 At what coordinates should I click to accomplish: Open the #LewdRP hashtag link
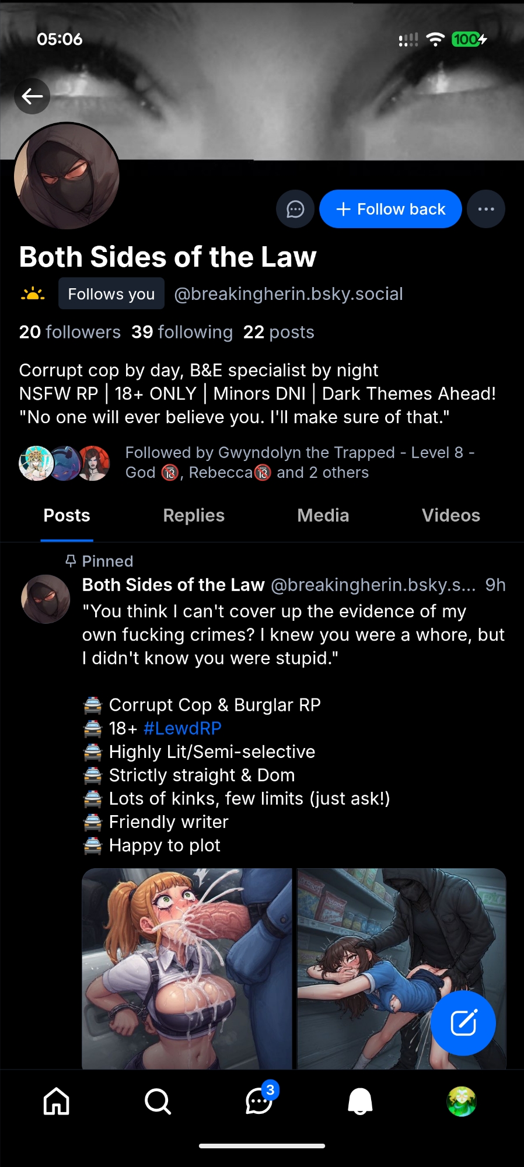[x=182, y=728]
